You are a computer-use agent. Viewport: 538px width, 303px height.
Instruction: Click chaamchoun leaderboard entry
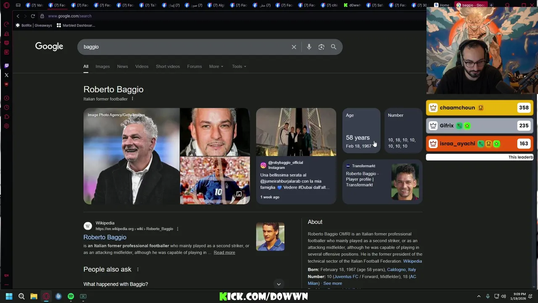480,108
